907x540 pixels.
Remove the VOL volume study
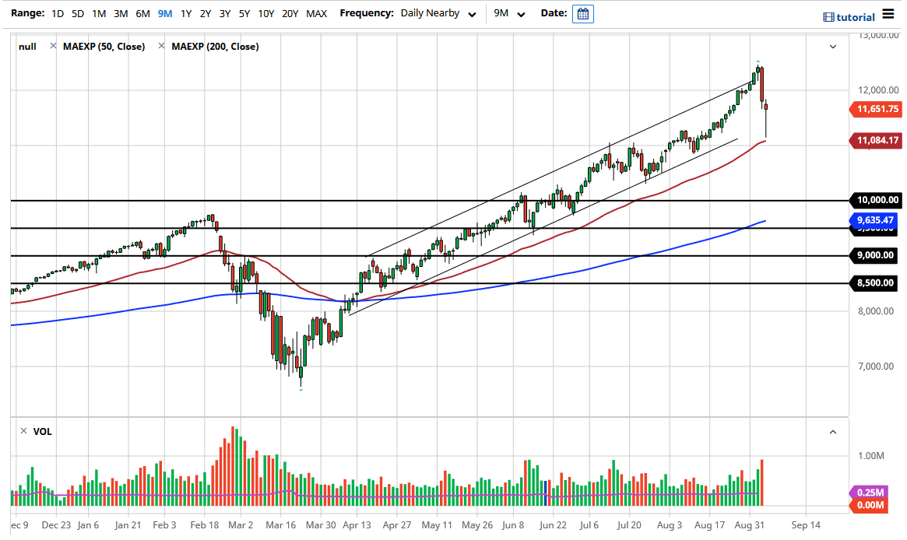pyautogui.click(x=23, y=431)
